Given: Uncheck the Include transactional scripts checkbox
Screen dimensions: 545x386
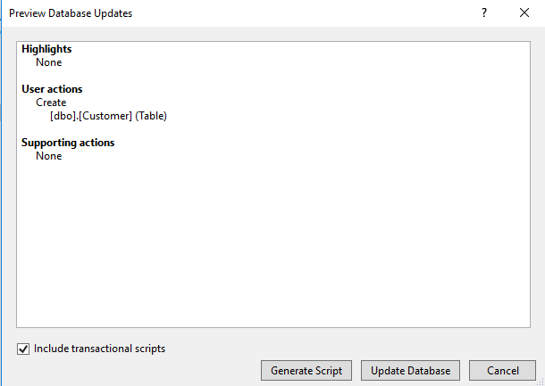Looking at the screenshot, I should (x=23, y=349).
